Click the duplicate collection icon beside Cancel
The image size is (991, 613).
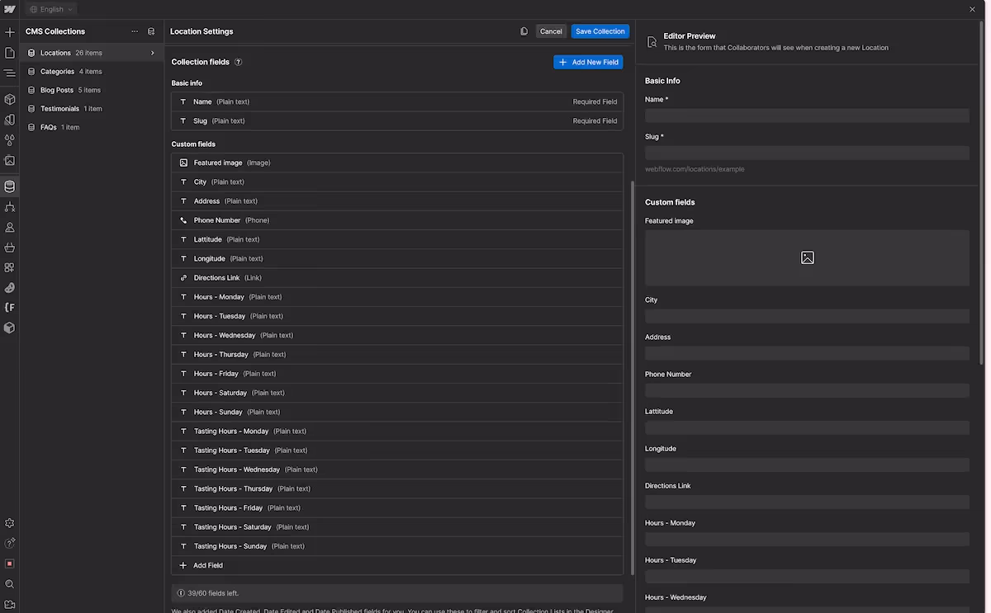tap(524, 31)
